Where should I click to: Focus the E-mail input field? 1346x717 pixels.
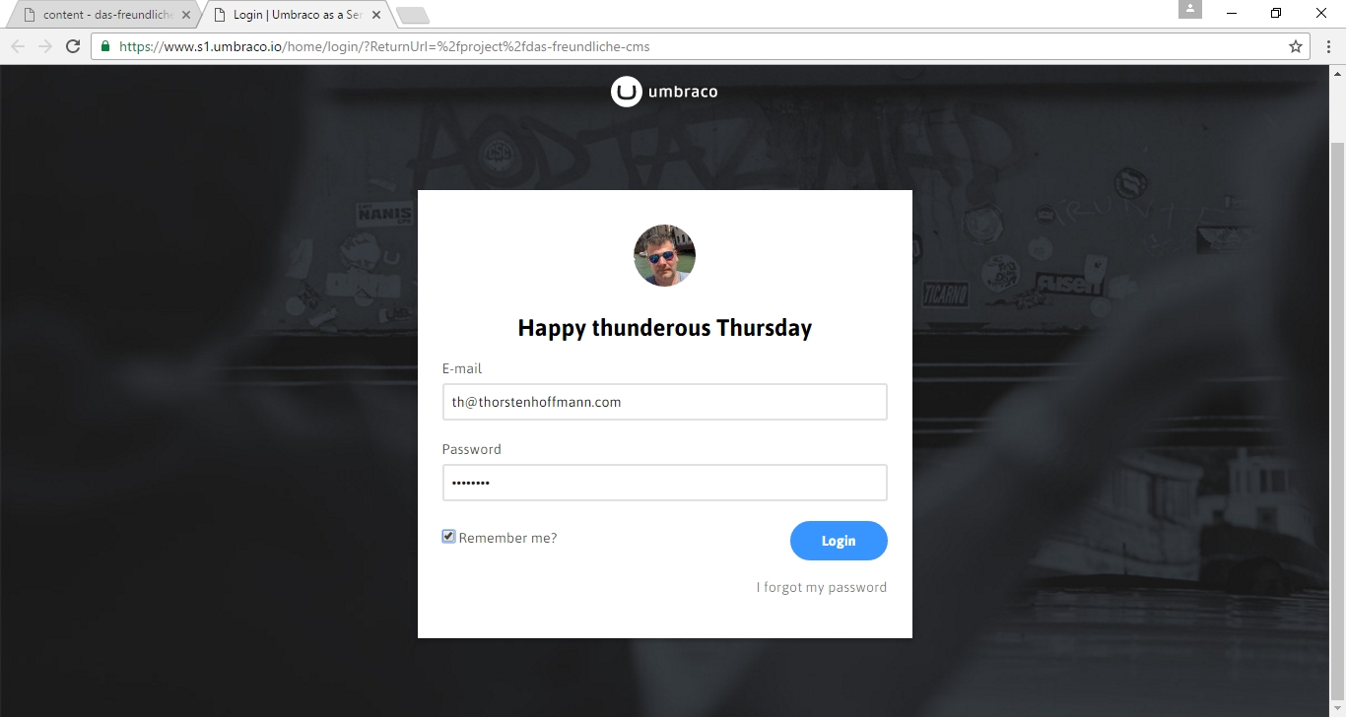point(664,402)
